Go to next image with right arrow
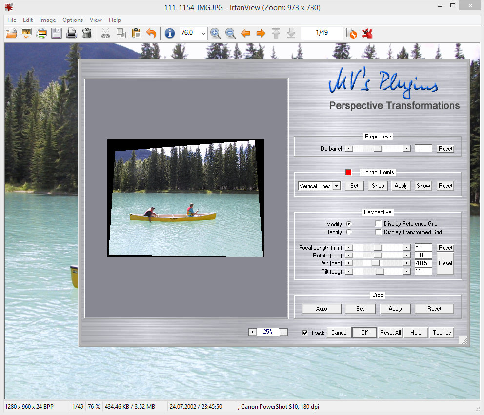This screenshot has height=415, width=484. pyautogui.click(x=261, y=33)
